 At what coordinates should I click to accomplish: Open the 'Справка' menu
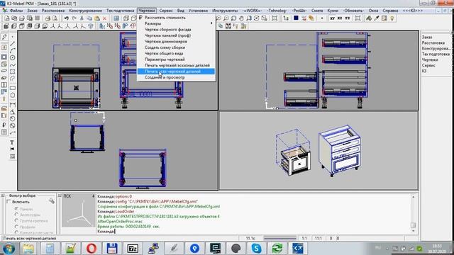[x=390, y=11]
